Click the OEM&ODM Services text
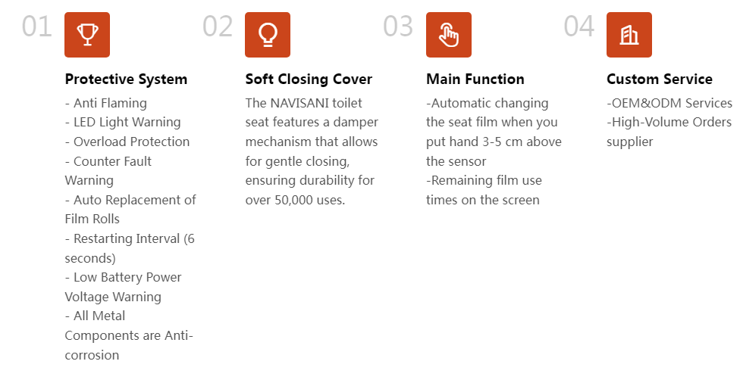 click(669, 103)
